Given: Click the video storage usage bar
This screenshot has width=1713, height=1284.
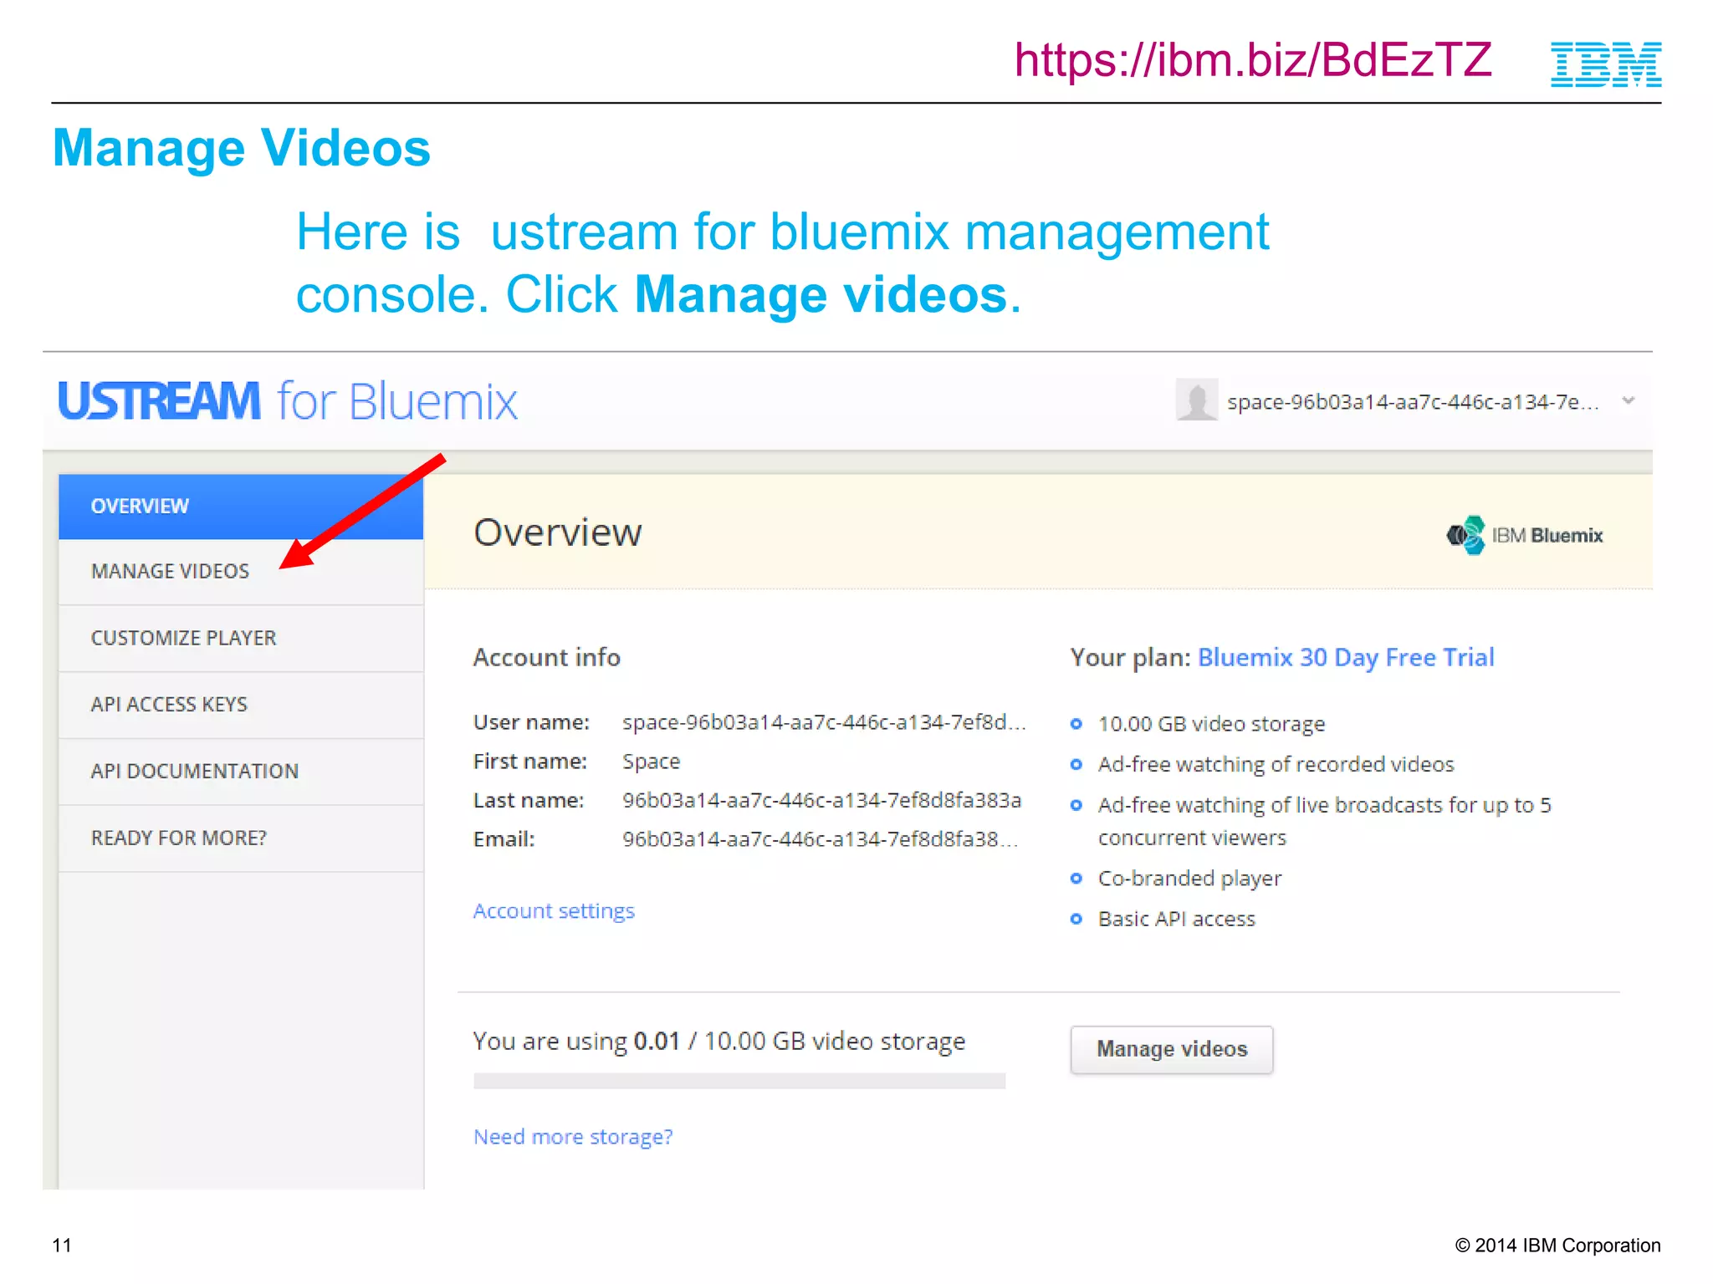Looking at the screenshot, I should (739, 1081).
